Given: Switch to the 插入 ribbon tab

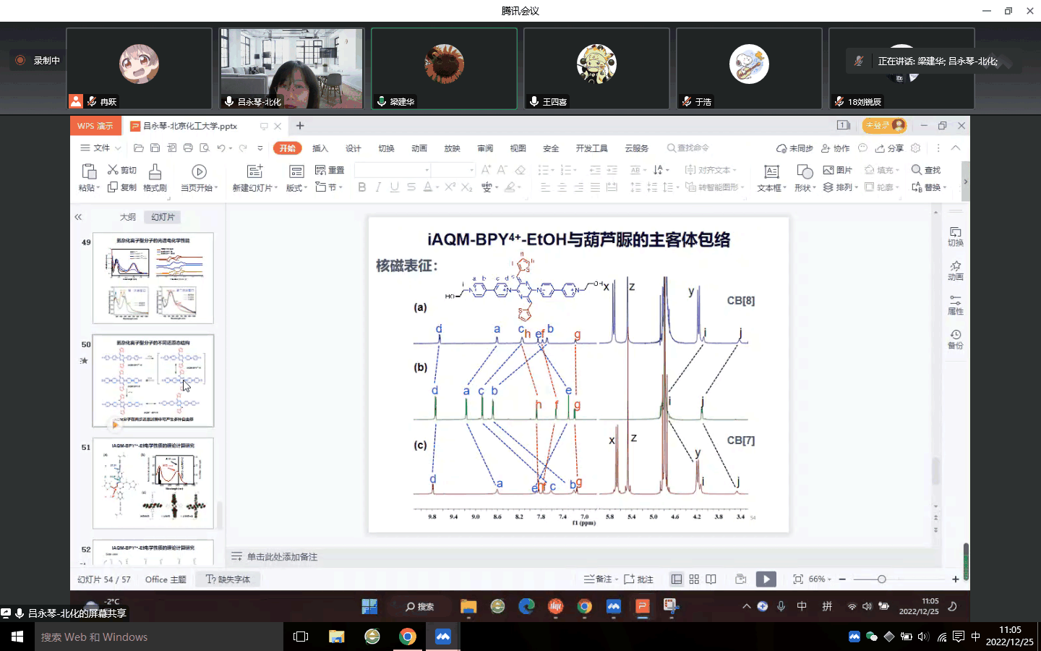Looking at the screenshot, I should [x=320, y=148].
